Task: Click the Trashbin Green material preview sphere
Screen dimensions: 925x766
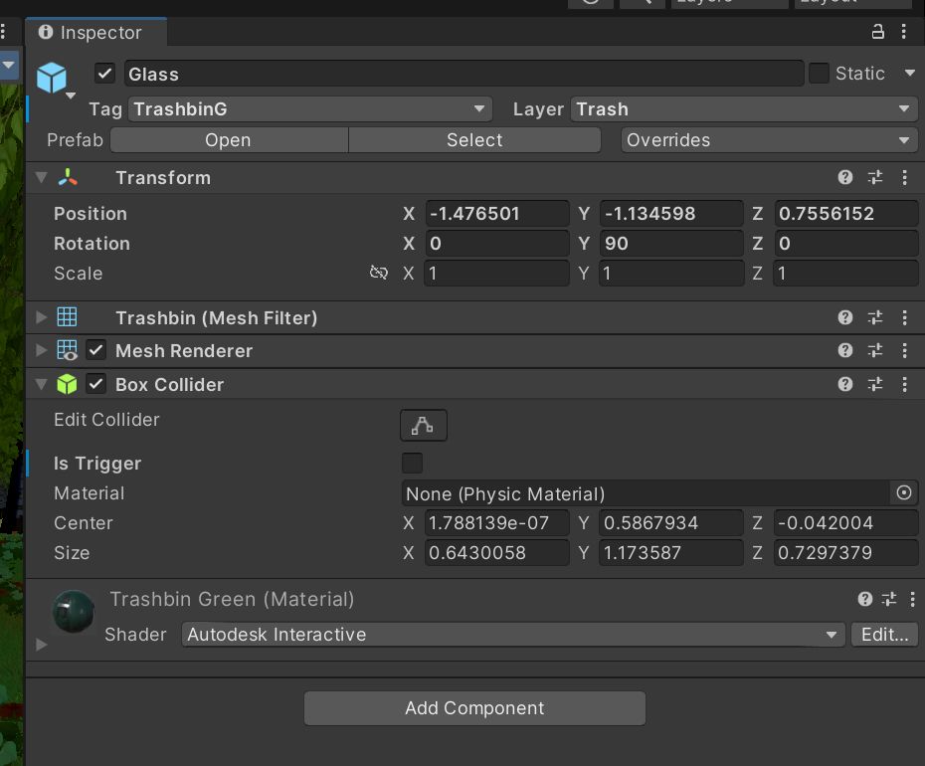Action: (x=74, y=612)
